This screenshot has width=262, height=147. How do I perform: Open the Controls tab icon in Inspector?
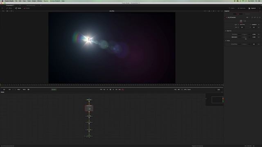(241, 21)
